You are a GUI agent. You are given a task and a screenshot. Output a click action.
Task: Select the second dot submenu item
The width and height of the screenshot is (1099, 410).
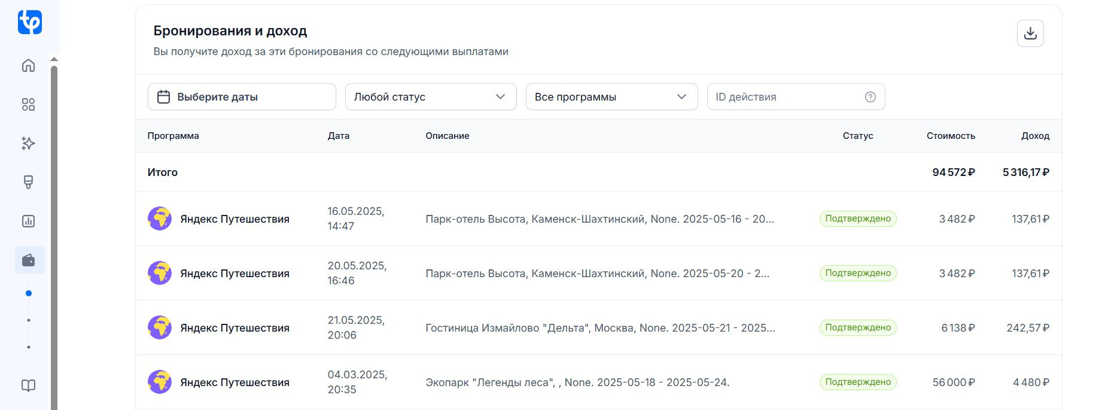29,320
